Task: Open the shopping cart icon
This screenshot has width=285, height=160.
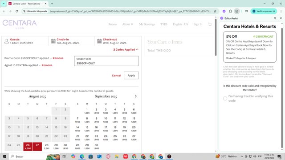Action: pos(210,24)
